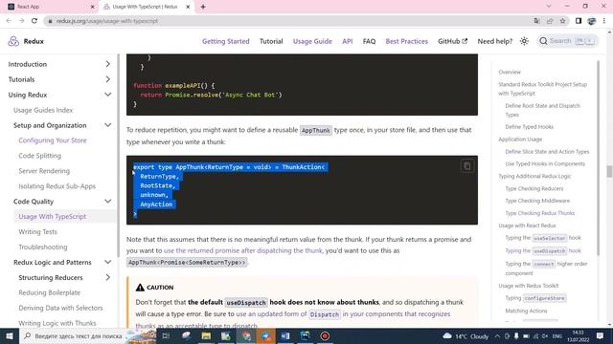Open the browser profile avatar

click(x=592, y=21)
